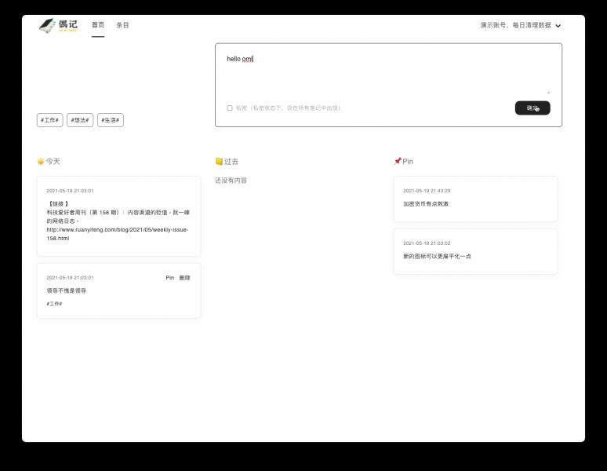The width and height of the screenshot is (607, 471).
Task: Toggle the 私密 private checkbox
Action: click(x=230, y=108)
